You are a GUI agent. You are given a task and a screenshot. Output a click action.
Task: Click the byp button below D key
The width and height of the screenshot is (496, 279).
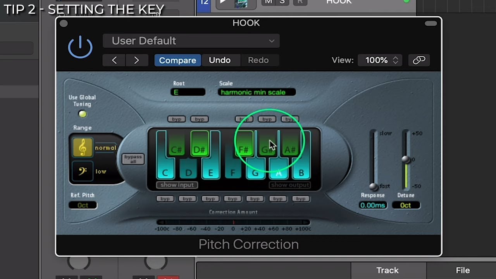[188, 199]
